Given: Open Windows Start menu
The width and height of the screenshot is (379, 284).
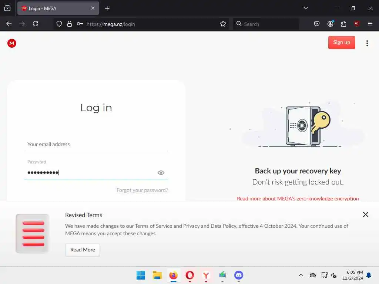Looking at the screenshot, I should 141,275.
